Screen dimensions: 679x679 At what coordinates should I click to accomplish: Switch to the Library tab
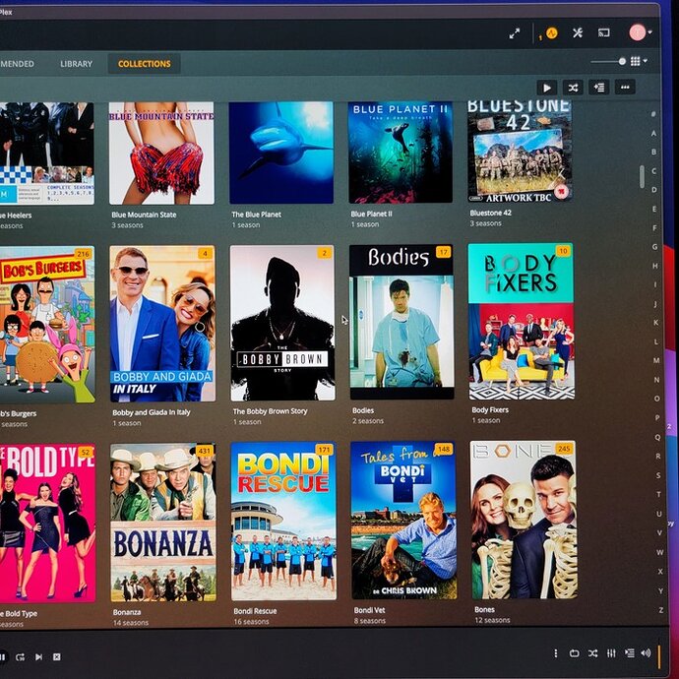tap(76, 64)
